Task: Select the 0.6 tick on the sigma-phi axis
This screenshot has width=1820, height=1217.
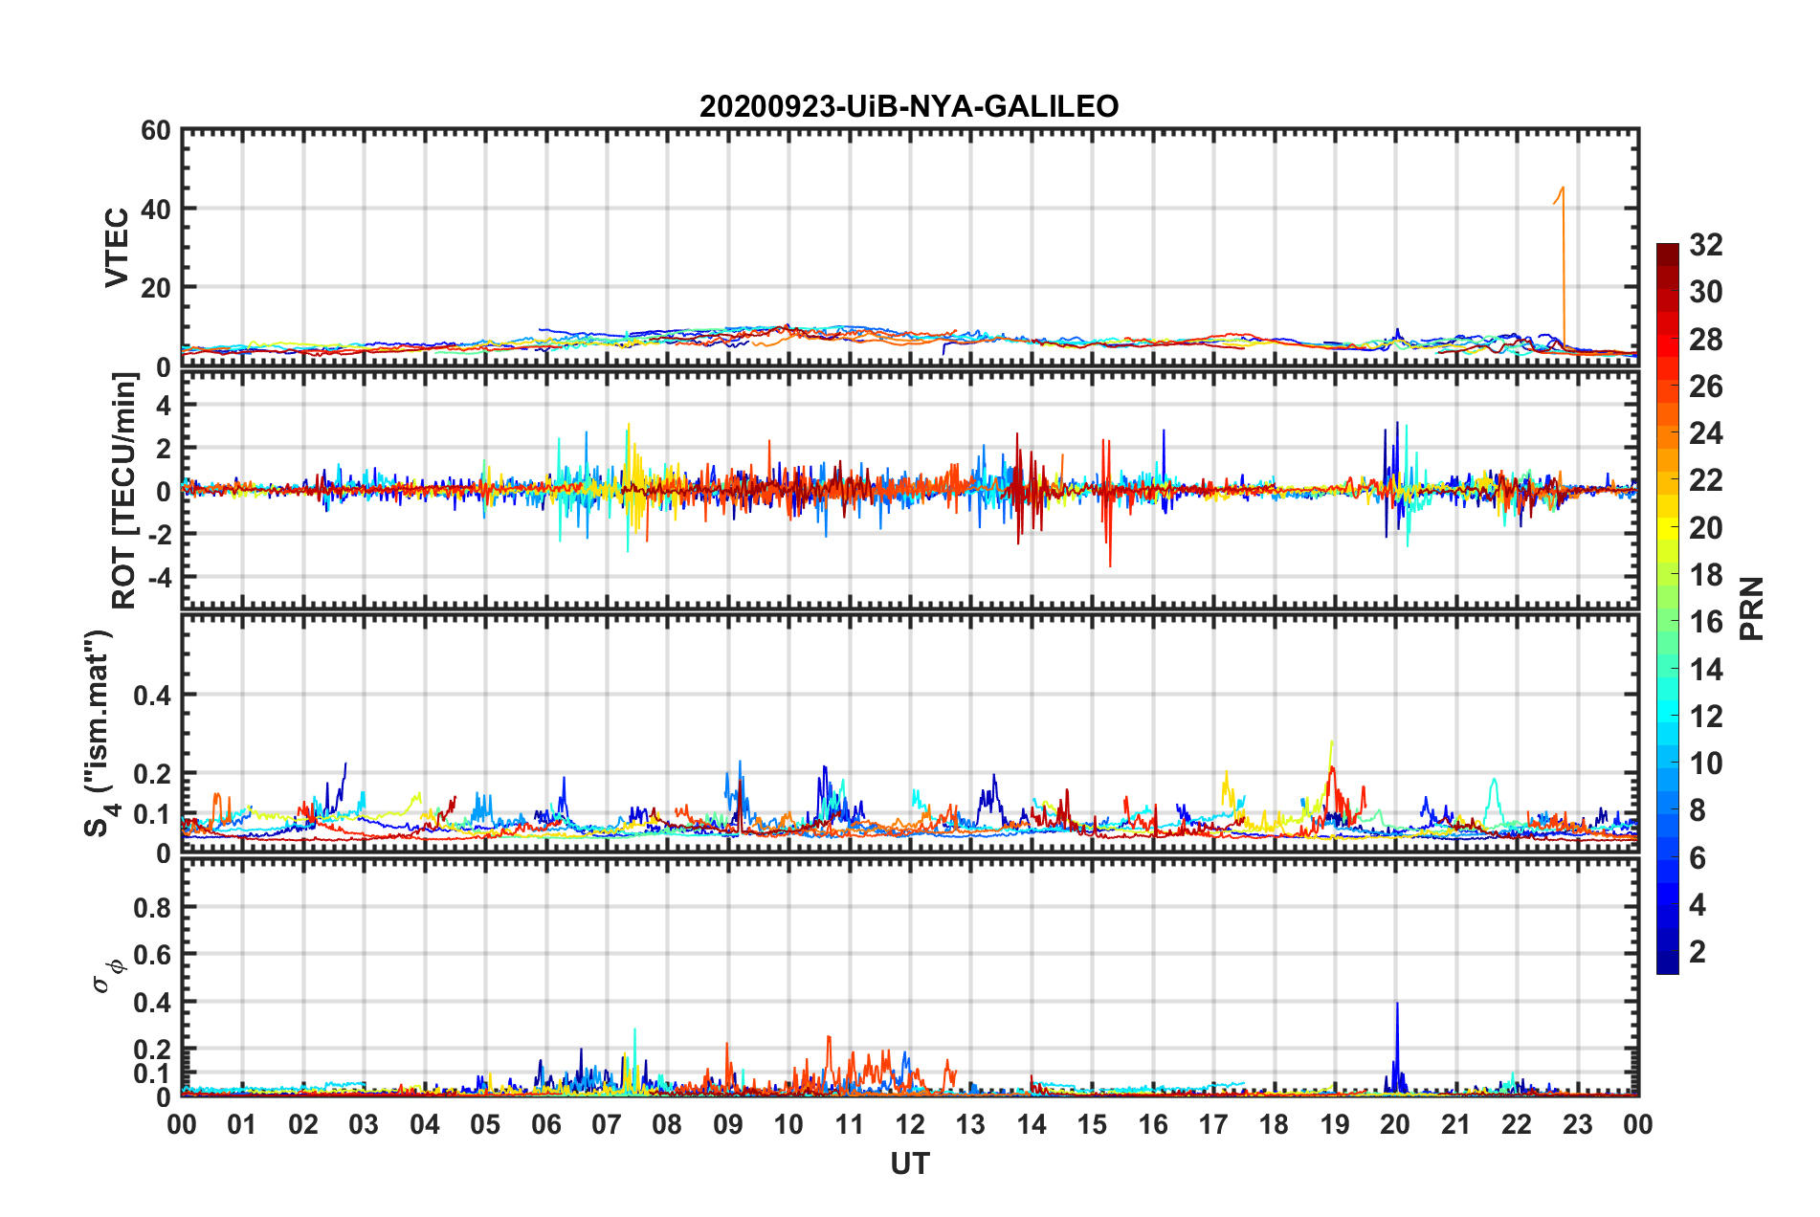Action: point(152,955)
